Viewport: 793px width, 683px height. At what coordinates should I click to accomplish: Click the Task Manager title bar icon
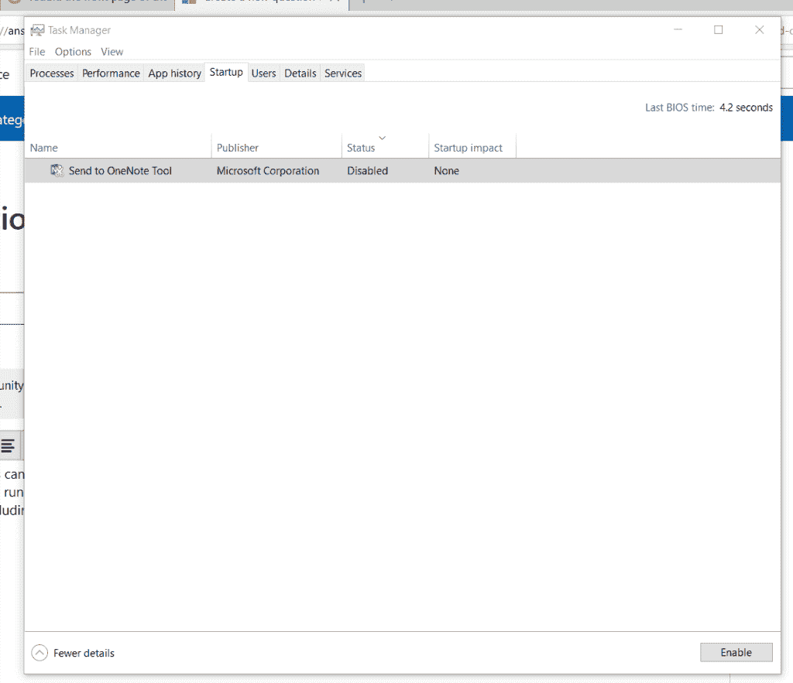37,30
